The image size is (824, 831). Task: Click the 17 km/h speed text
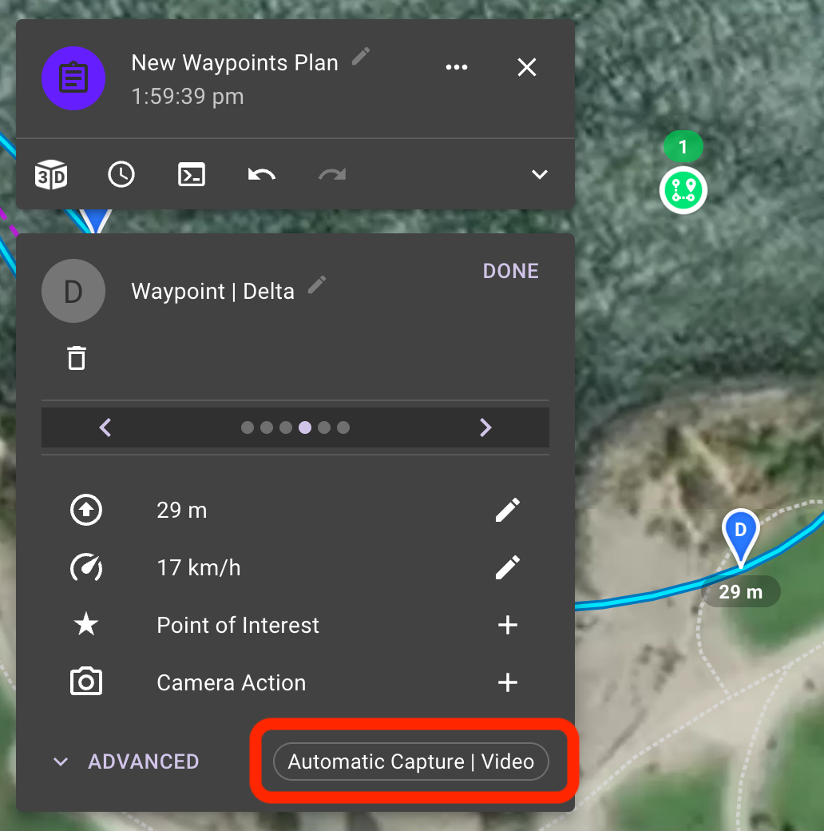199,567
